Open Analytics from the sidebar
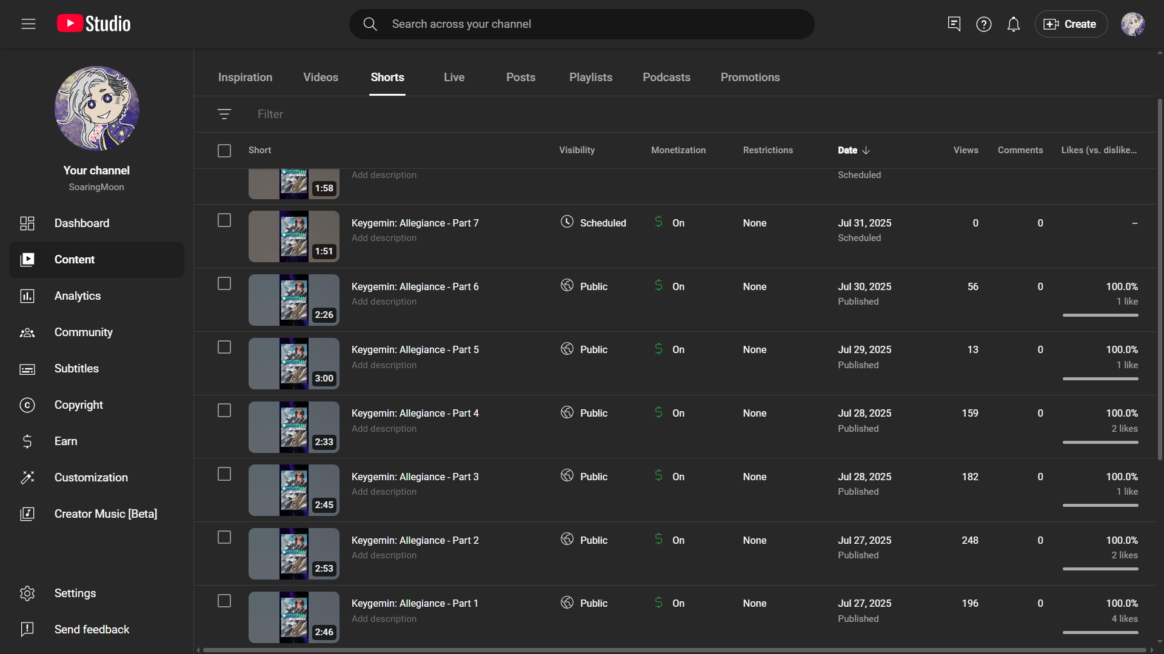The height and width of the screenshot is (654, 1164). pos(77,296)
